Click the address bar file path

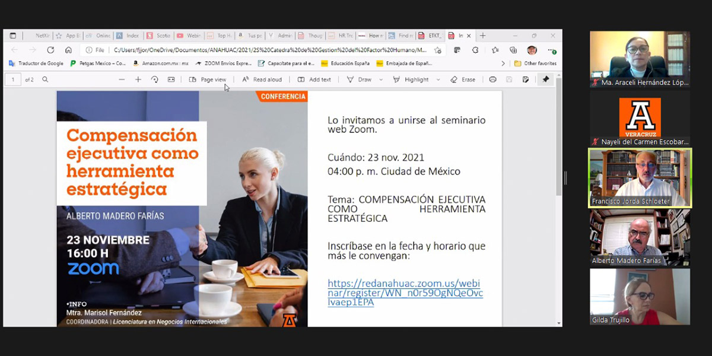click(x=270, y=50)
